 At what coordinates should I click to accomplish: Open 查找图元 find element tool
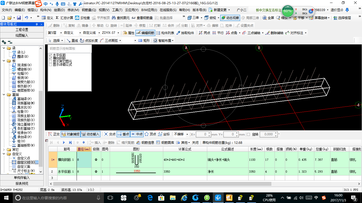click(x=121, y=18)
